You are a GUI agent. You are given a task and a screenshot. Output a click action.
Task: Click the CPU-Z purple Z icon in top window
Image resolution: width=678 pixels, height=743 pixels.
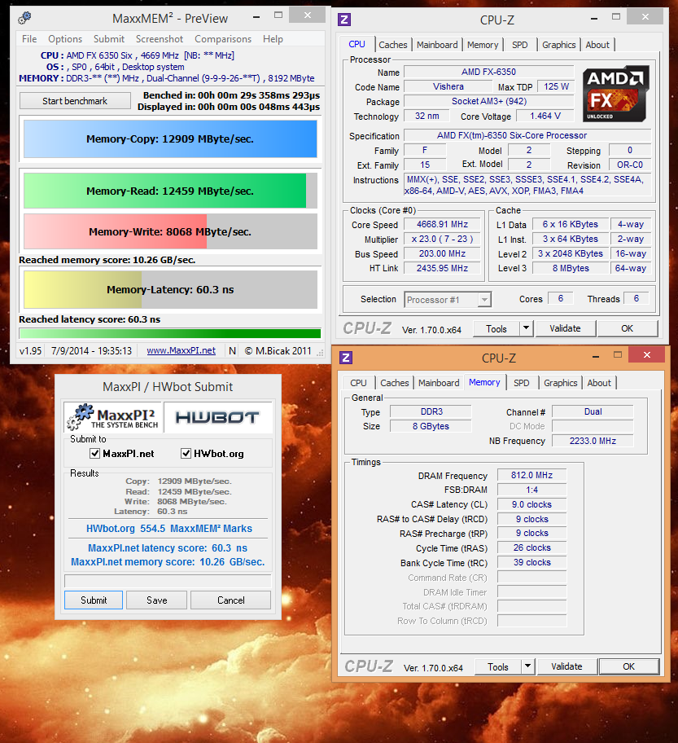pyautogui.click(x=344, y=20)
